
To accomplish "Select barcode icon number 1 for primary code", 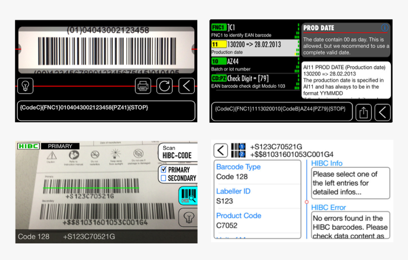I will (238, 146).
